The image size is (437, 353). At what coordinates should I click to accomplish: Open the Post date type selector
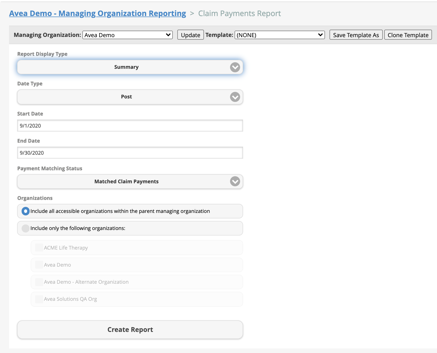126,97
